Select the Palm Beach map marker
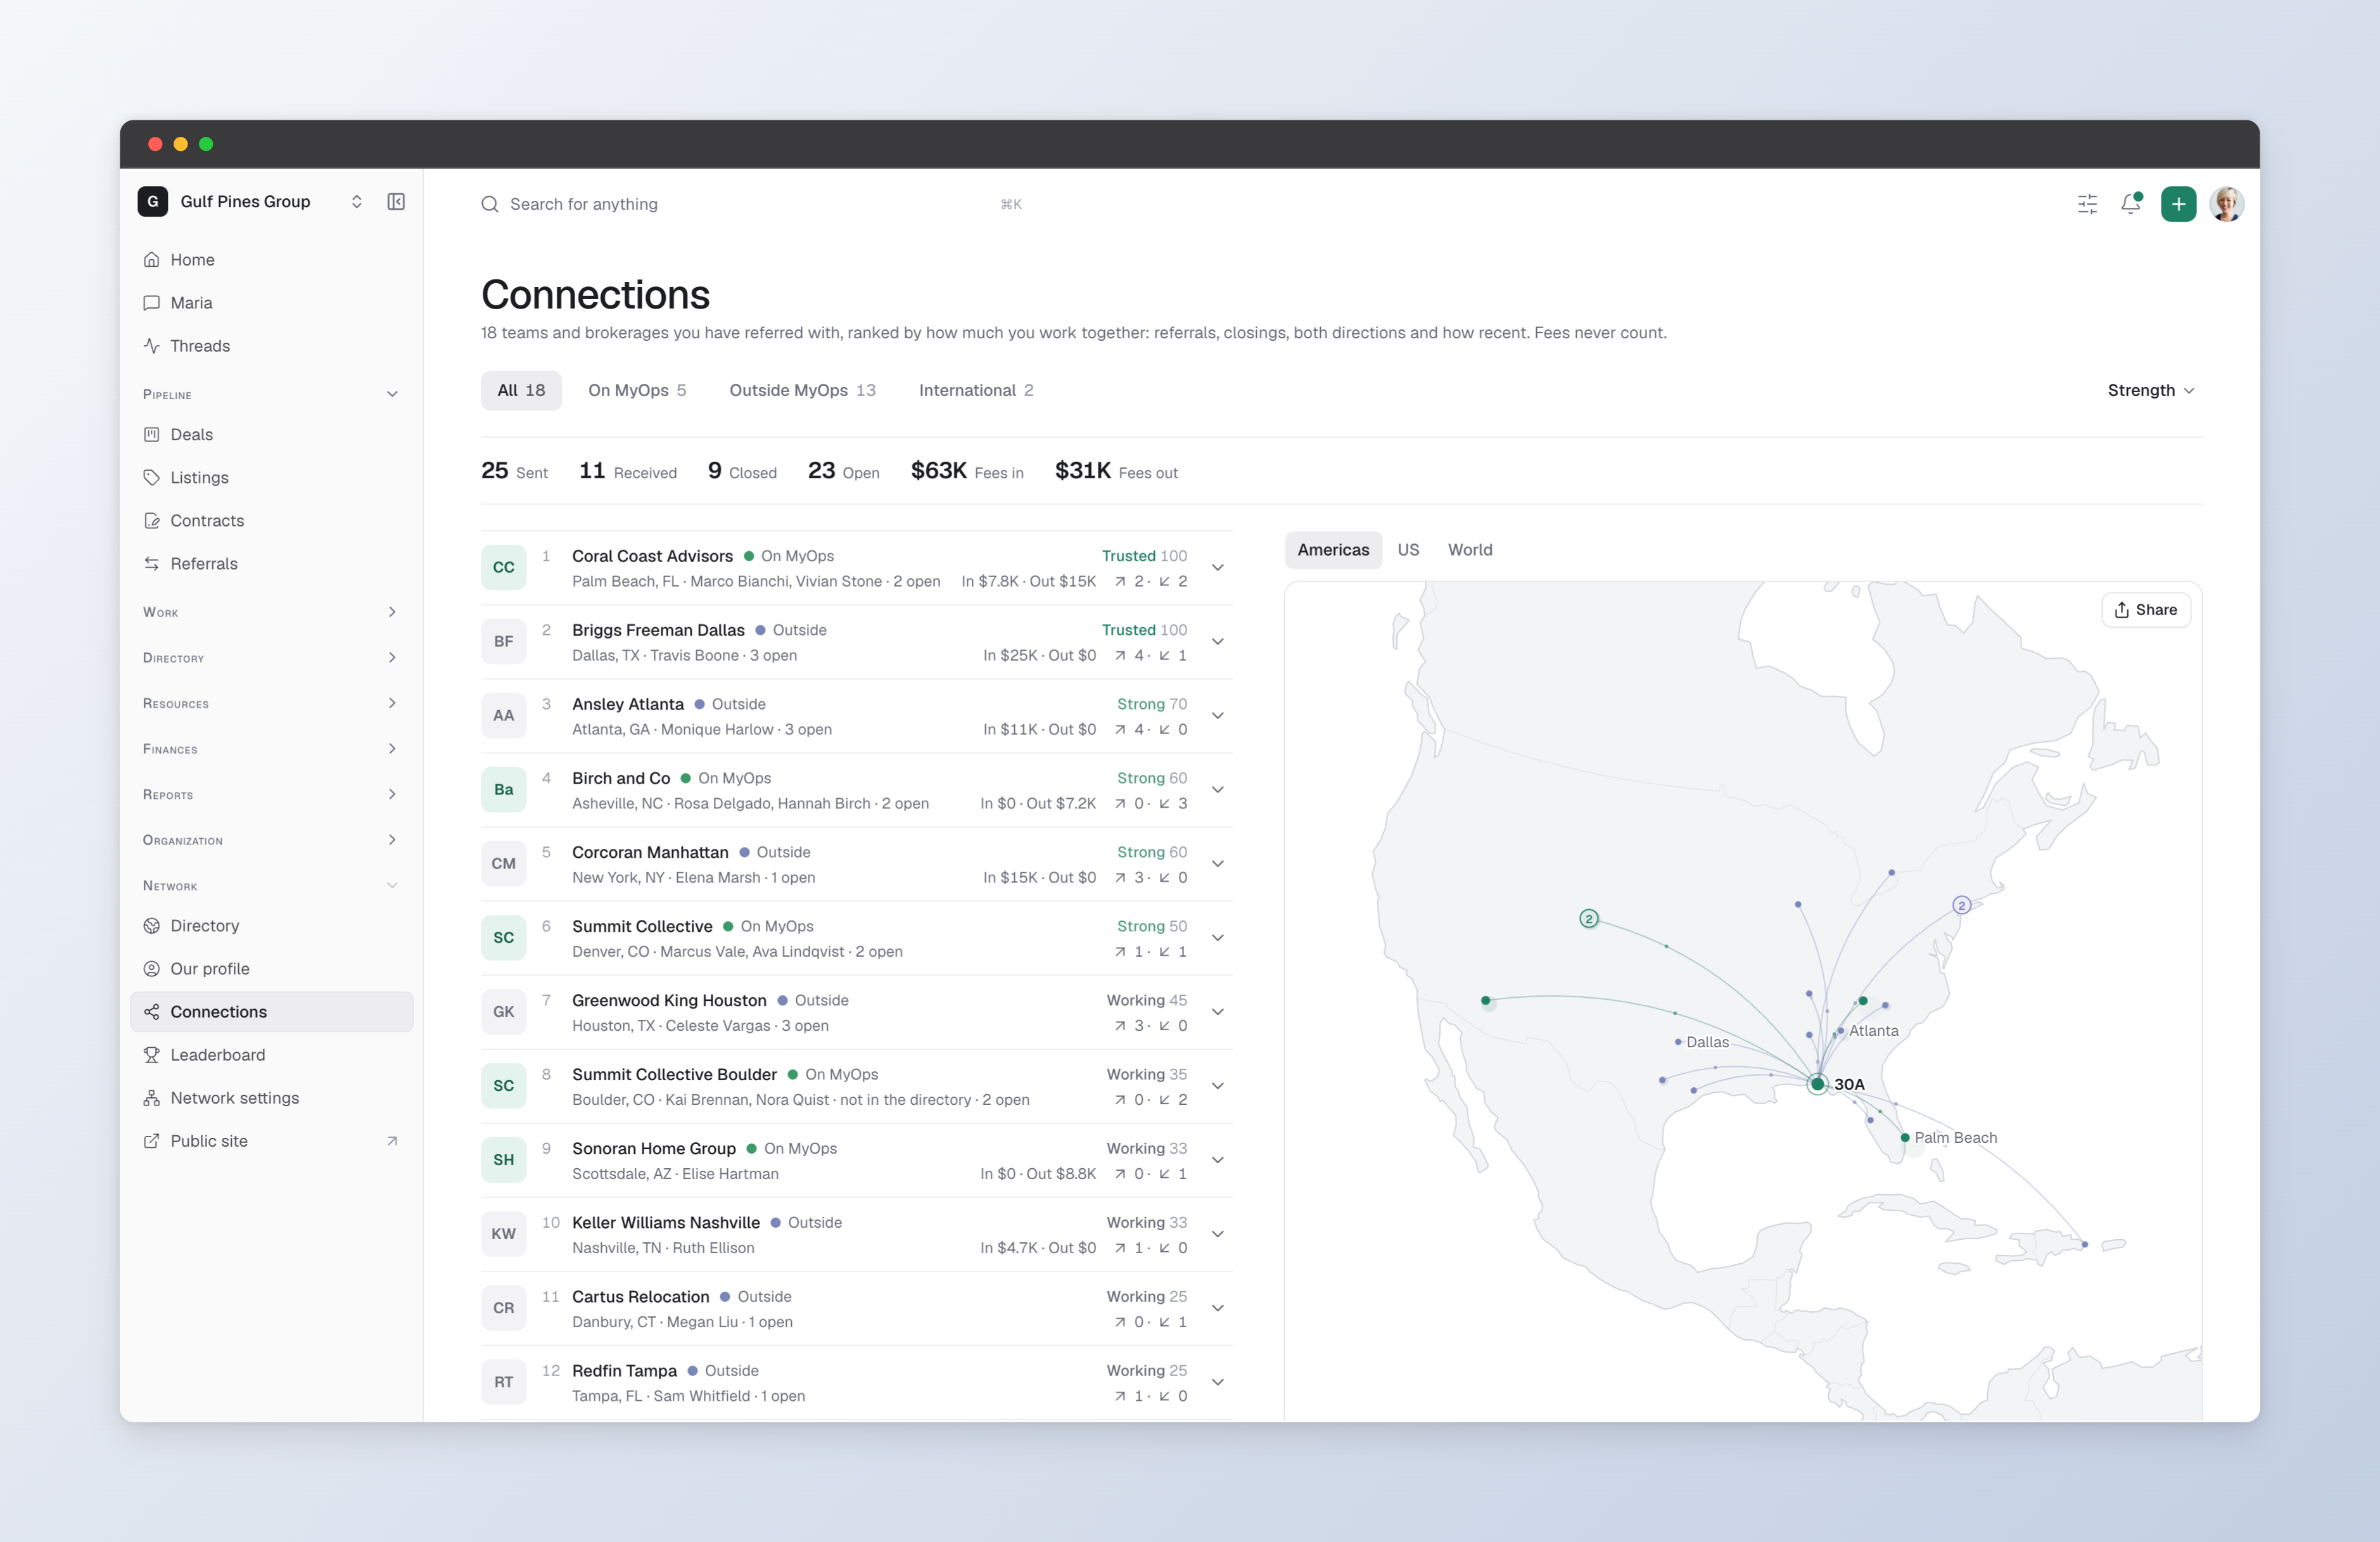 click(x=1905, y=1138)
